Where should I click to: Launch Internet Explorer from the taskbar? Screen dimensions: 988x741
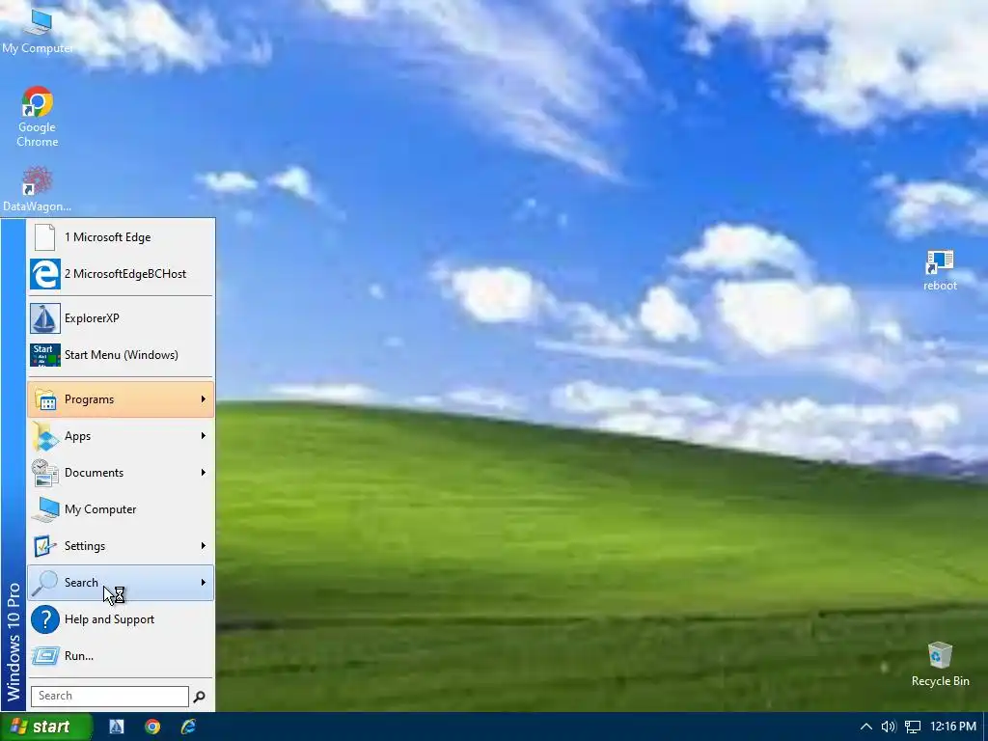pos(188,727)
